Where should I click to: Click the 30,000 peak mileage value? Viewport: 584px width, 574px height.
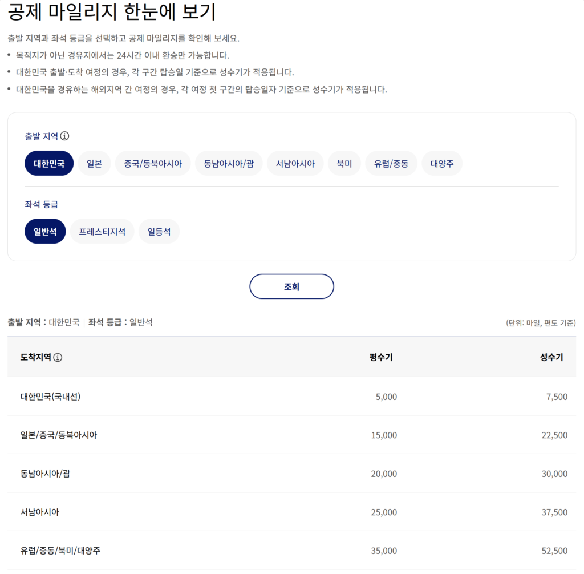click(x=554, y=474)
